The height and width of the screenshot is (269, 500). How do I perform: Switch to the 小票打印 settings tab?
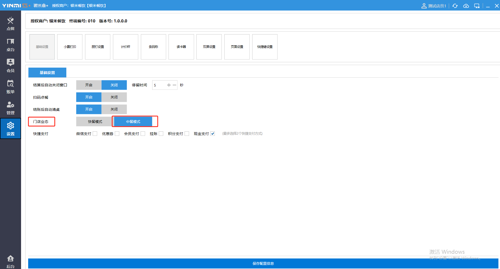click(70, 47)
